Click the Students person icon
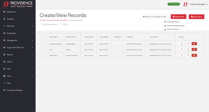Image resolution: width=209 pixels, height=112 pixels. [x=4, y=19]
